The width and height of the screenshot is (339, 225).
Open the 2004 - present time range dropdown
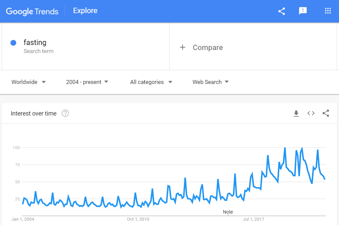87,82
